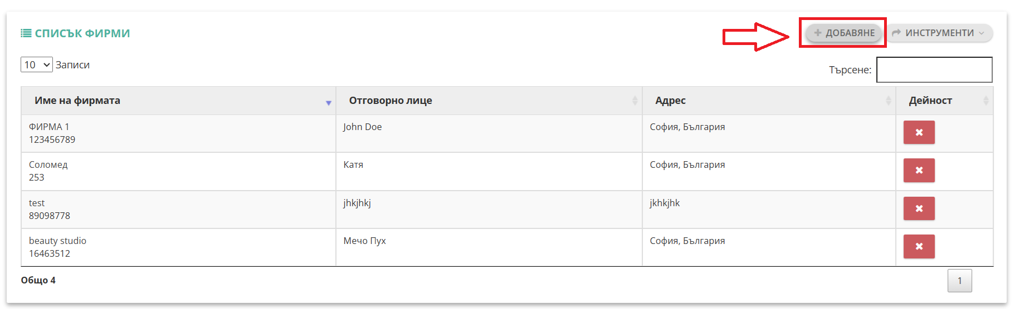The width and height of the screenshot is (1015, 309).
Task: Open the records-per-page dropdown showing 10
Action: pos(37,65)
